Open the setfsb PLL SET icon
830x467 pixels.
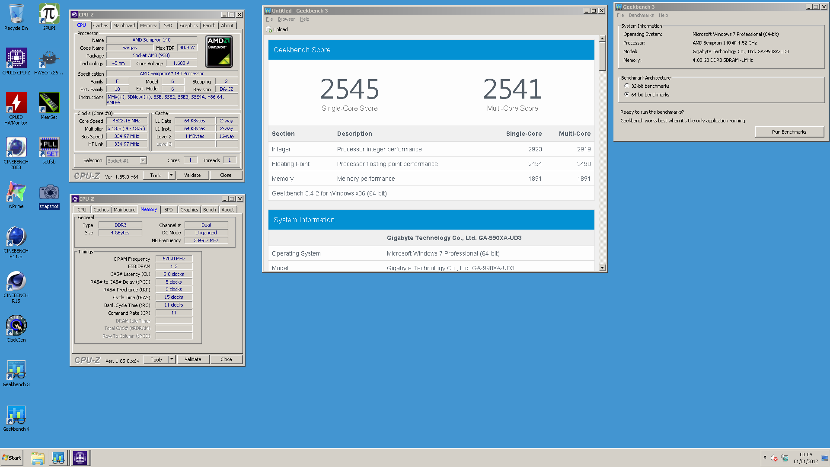[x=49, y=150]
